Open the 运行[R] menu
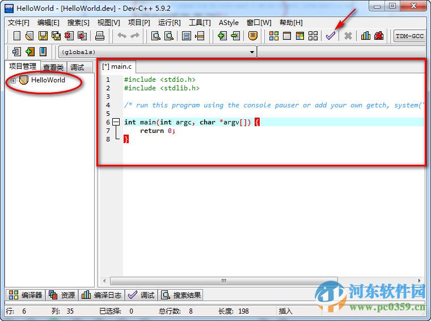 (x=170, y=23)
